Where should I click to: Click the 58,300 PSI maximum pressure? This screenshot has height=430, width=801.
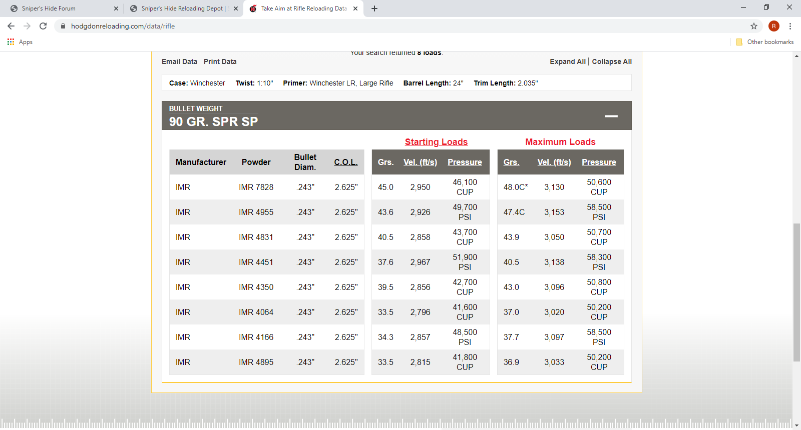[599, 262]
